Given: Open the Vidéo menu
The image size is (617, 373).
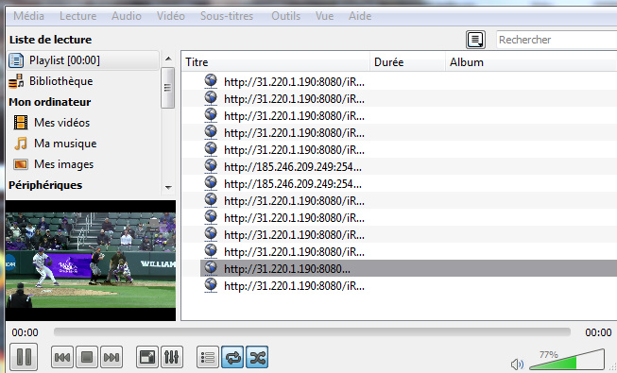Looking at the screenshot, I should click(171, 16).
